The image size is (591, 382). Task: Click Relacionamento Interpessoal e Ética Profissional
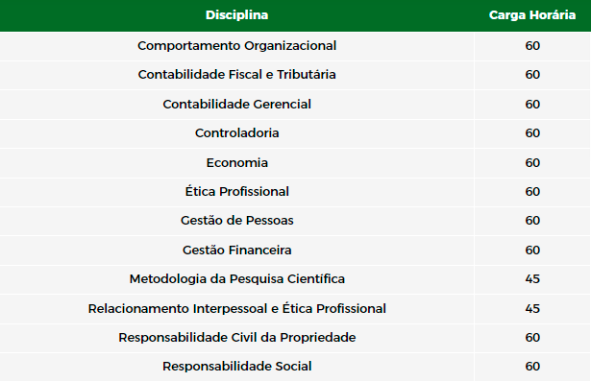(236, 309)
